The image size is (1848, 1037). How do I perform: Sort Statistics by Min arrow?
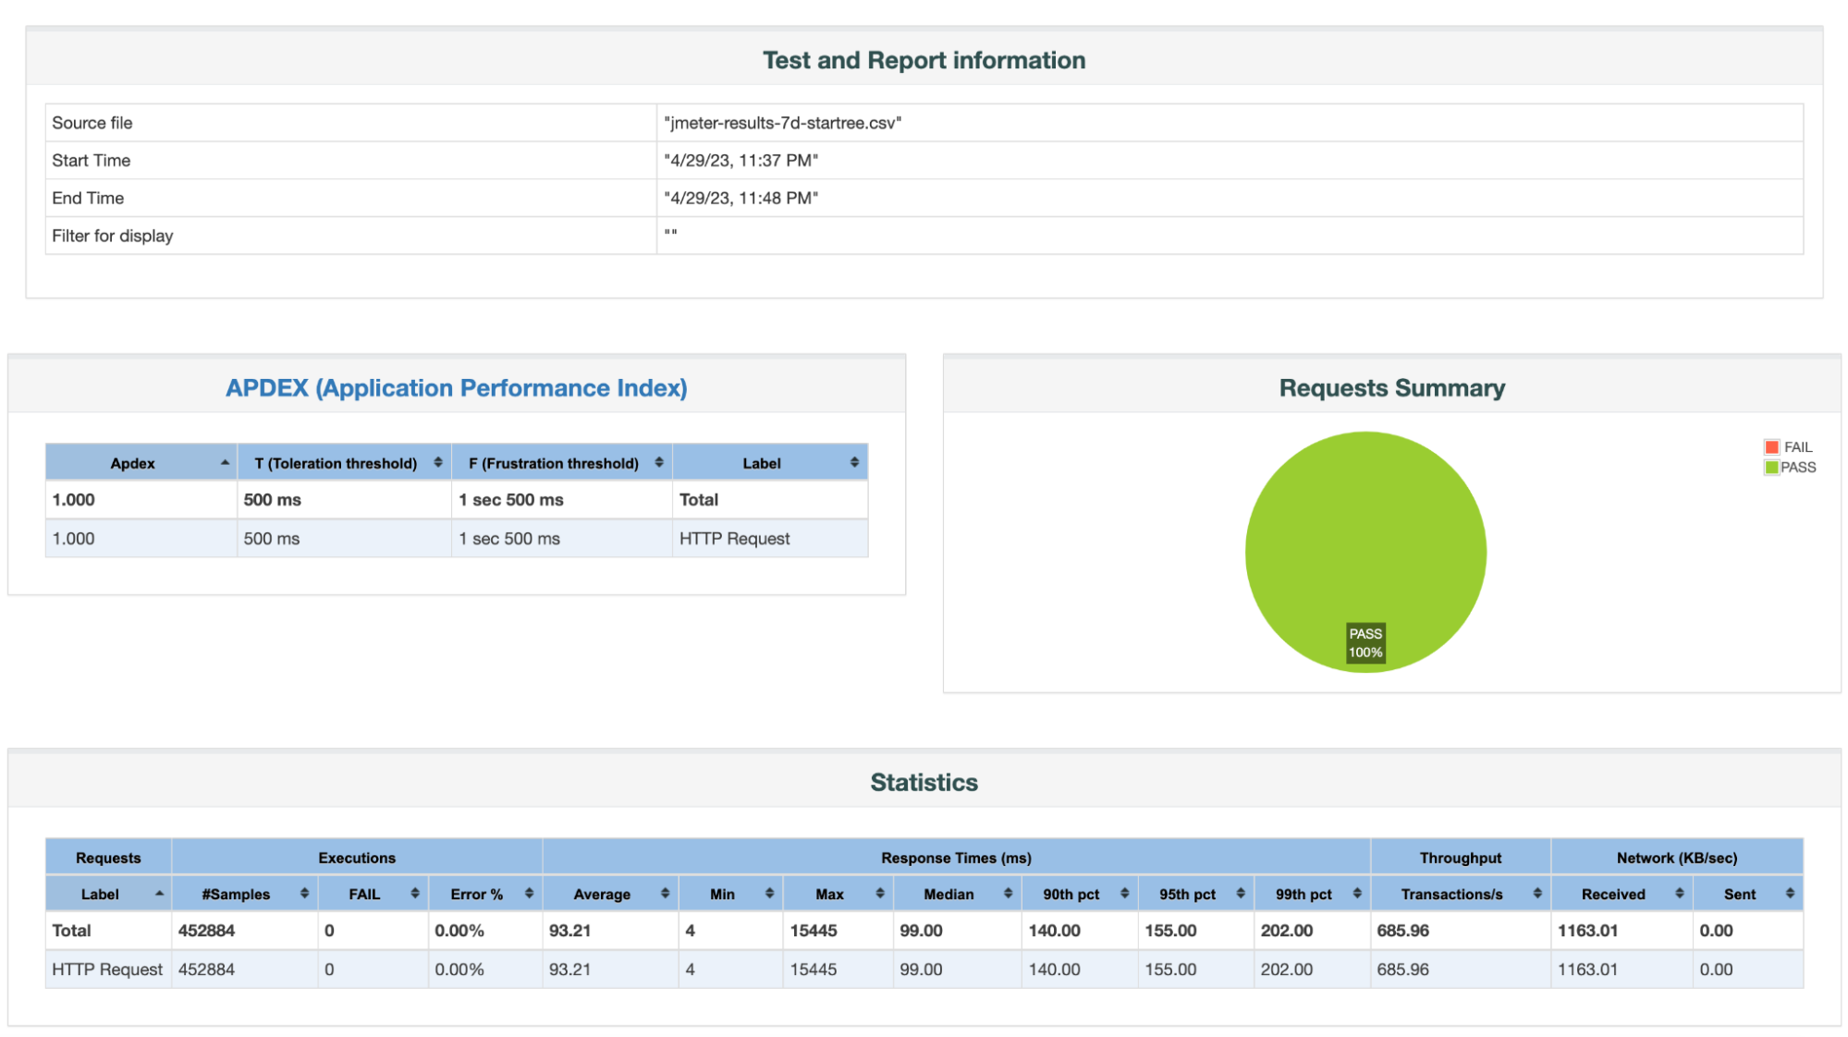(769, 894)
